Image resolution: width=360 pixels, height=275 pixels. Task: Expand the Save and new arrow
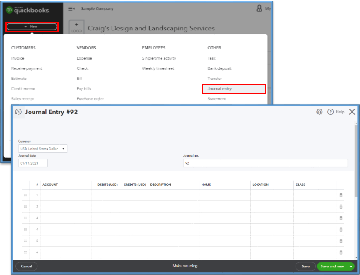pyautogui.click(x=351, y=267)
